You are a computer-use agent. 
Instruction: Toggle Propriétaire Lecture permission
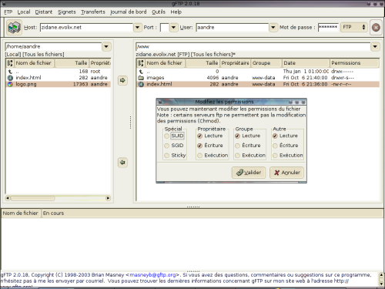(x=199, y=136)
